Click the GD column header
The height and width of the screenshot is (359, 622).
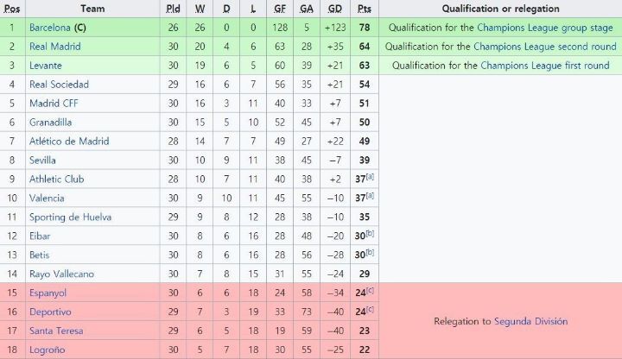335,9
